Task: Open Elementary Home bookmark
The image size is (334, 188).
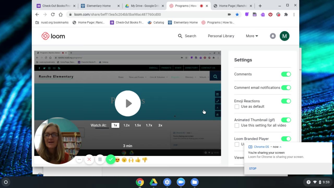Action: 183,22
